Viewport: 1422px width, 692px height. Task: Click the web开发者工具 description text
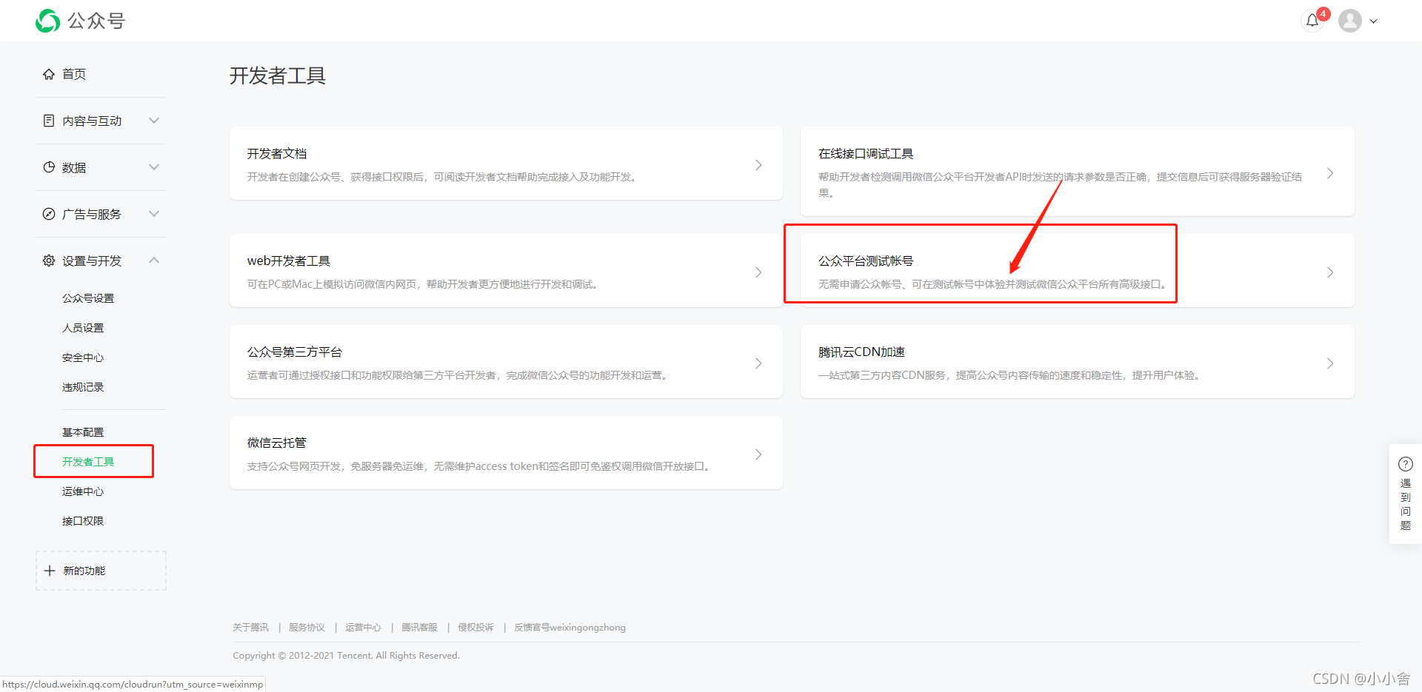click(x=424, y=284)
